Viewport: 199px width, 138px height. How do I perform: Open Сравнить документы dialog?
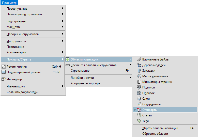22,92
